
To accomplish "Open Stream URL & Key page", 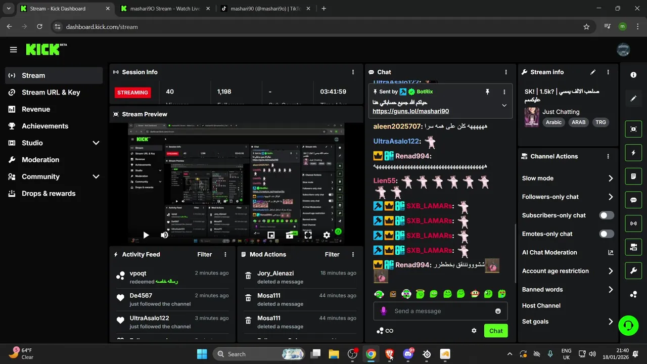I will pos(54,93).
